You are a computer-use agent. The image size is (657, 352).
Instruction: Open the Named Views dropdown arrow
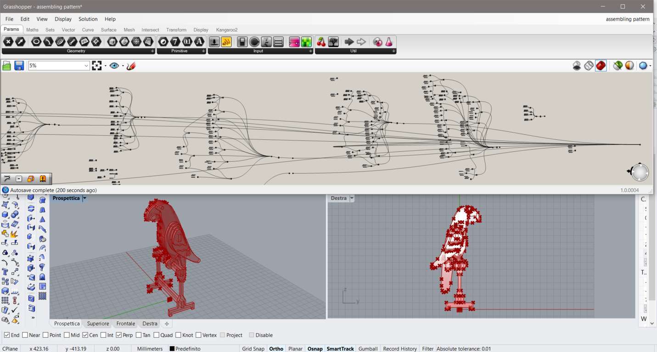coord(123,66)
